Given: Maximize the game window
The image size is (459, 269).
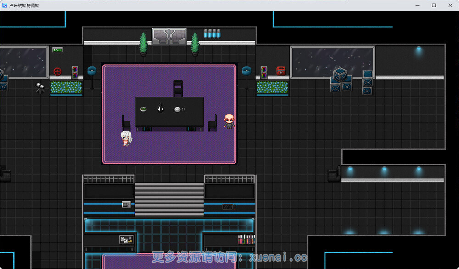Looking at the screenshot, I should click(x=434, y=5).
